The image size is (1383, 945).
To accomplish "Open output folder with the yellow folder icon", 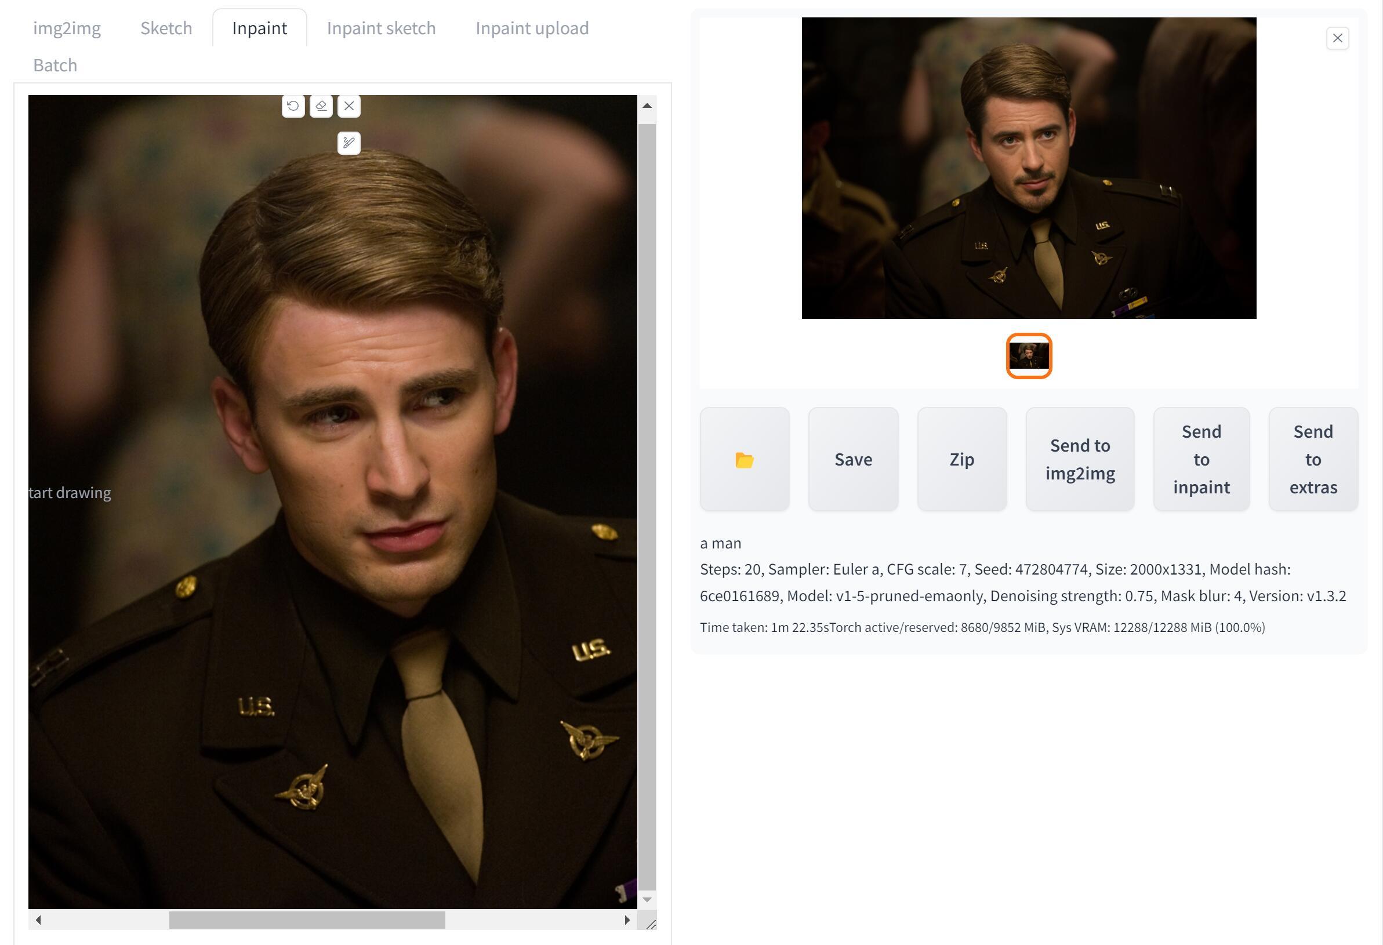I will (745, 459).
